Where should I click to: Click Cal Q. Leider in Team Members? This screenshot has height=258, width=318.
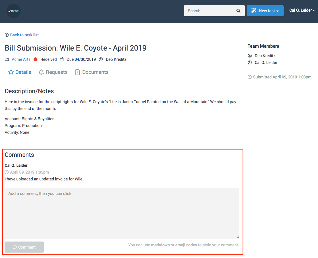266,63
